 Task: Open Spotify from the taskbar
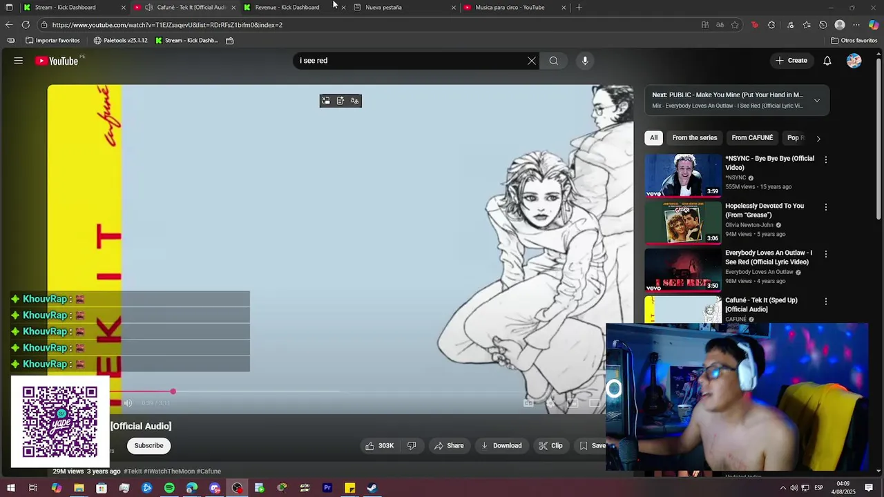(169, 488)
